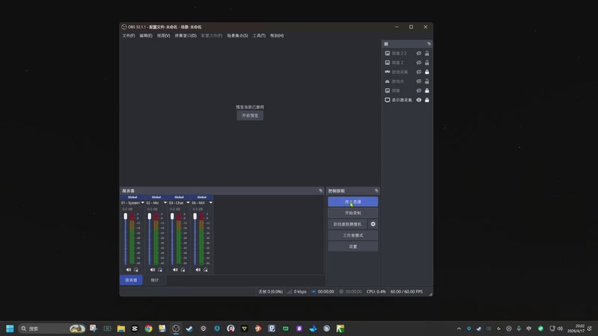Click the 停止直播 stop streaming button
The image size is (598, 336).
[353, 202]
